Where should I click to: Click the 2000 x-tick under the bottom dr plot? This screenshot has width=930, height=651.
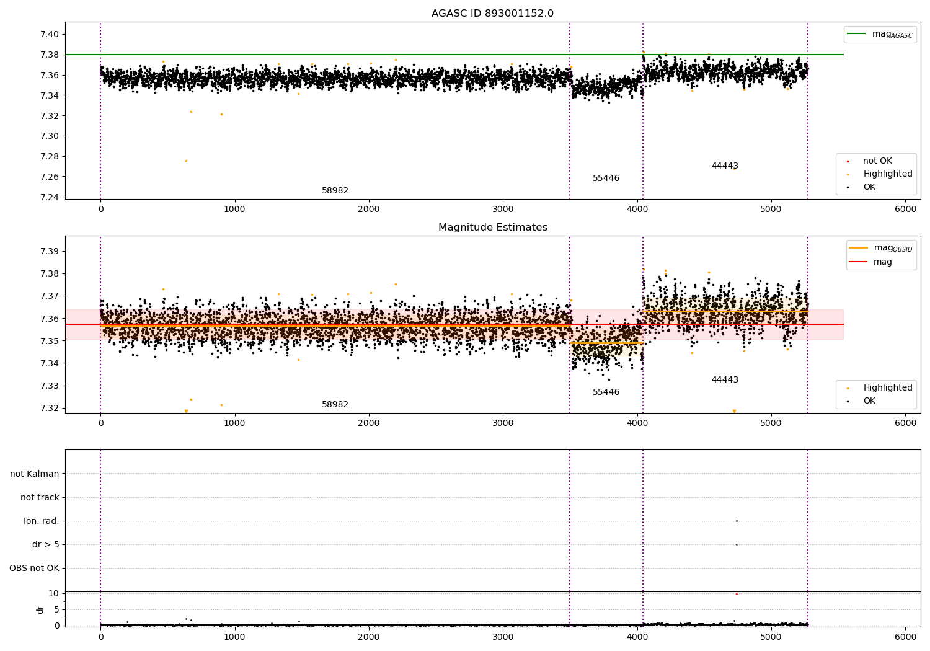click(369, 637)
